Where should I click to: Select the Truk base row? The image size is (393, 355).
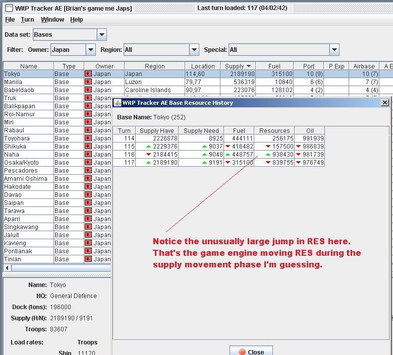coord(57,98)
